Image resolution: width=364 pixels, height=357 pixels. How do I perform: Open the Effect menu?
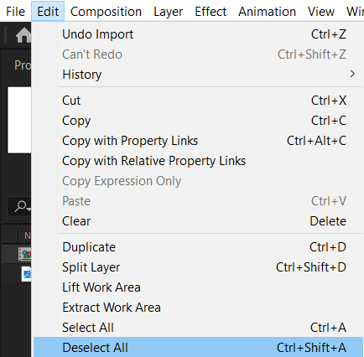click(x=211, y=12)
